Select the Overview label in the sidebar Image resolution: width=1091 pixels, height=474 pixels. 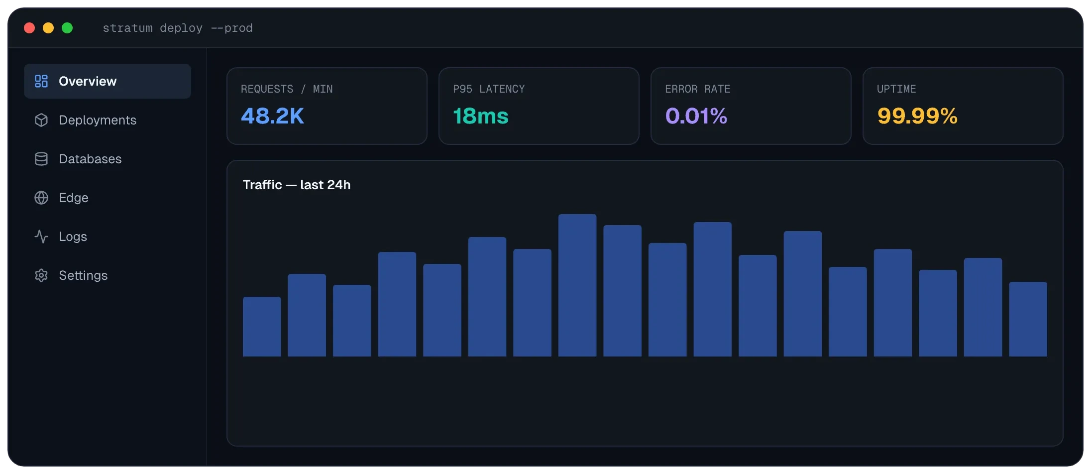click(x=88, y=81)
